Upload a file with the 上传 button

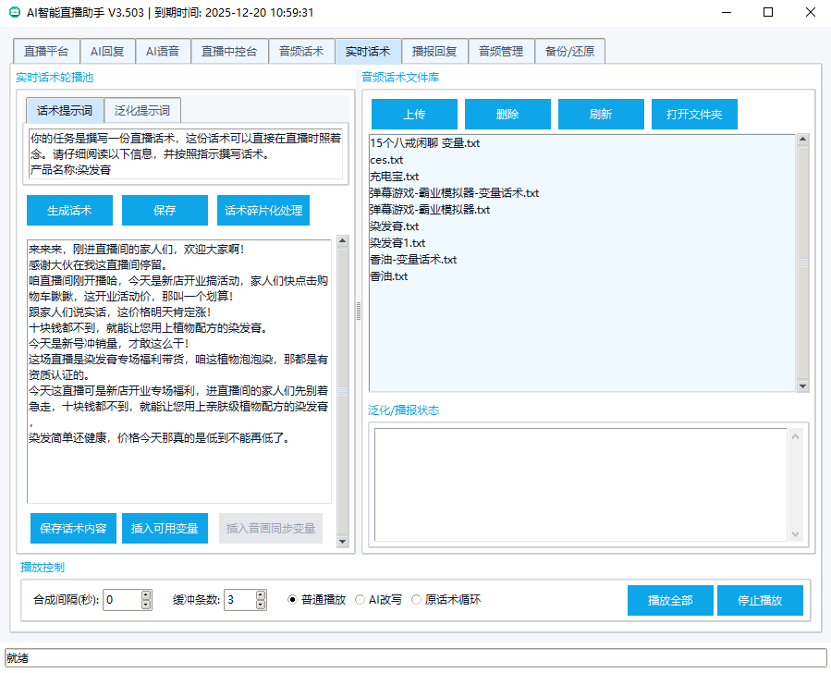(415, 114)
